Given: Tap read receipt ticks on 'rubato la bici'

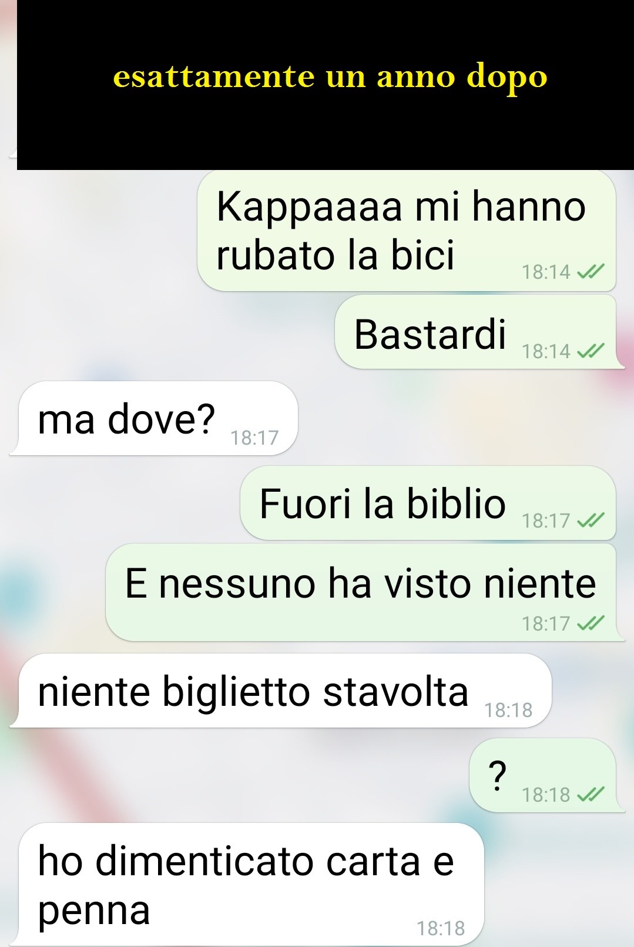Looking at the screenshot, I should click(591, 272).
